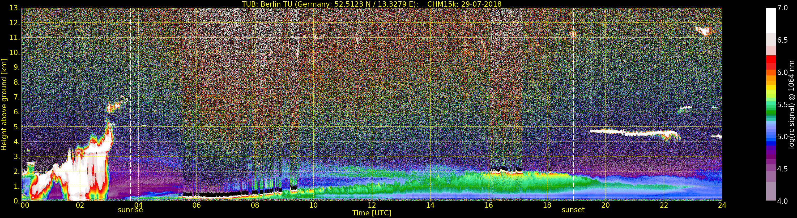
Task: Select the 'Height above ground [km]' axis label
Action: 4,105
